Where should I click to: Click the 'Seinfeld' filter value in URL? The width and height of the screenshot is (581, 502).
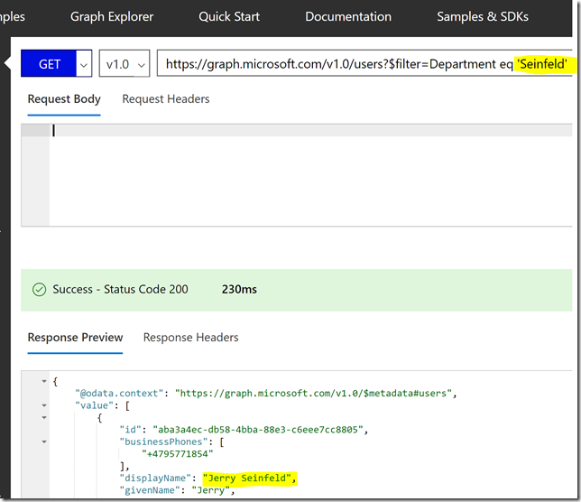(542, 64)
